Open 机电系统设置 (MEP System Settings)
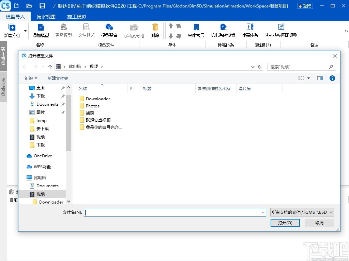The image size is (349, 261). 223,30
